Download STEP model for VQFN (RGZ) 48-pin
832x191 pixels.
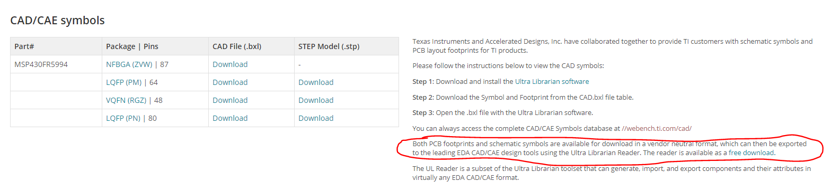click(316, 100)
